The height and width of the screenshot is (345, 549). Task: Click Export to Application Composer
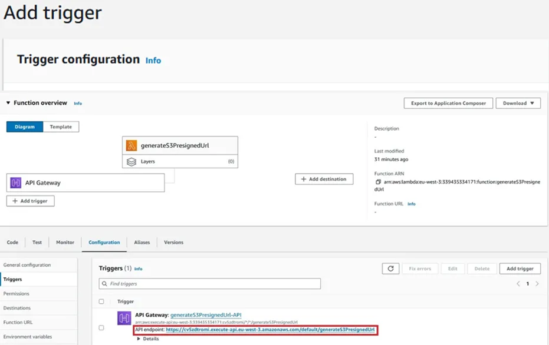(x=448, y=102)
